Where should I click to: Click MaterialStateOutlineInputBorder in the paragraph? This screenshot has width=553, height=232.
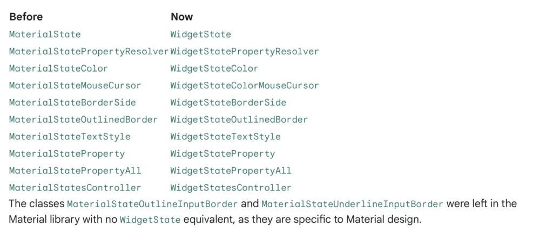point(152,205)
